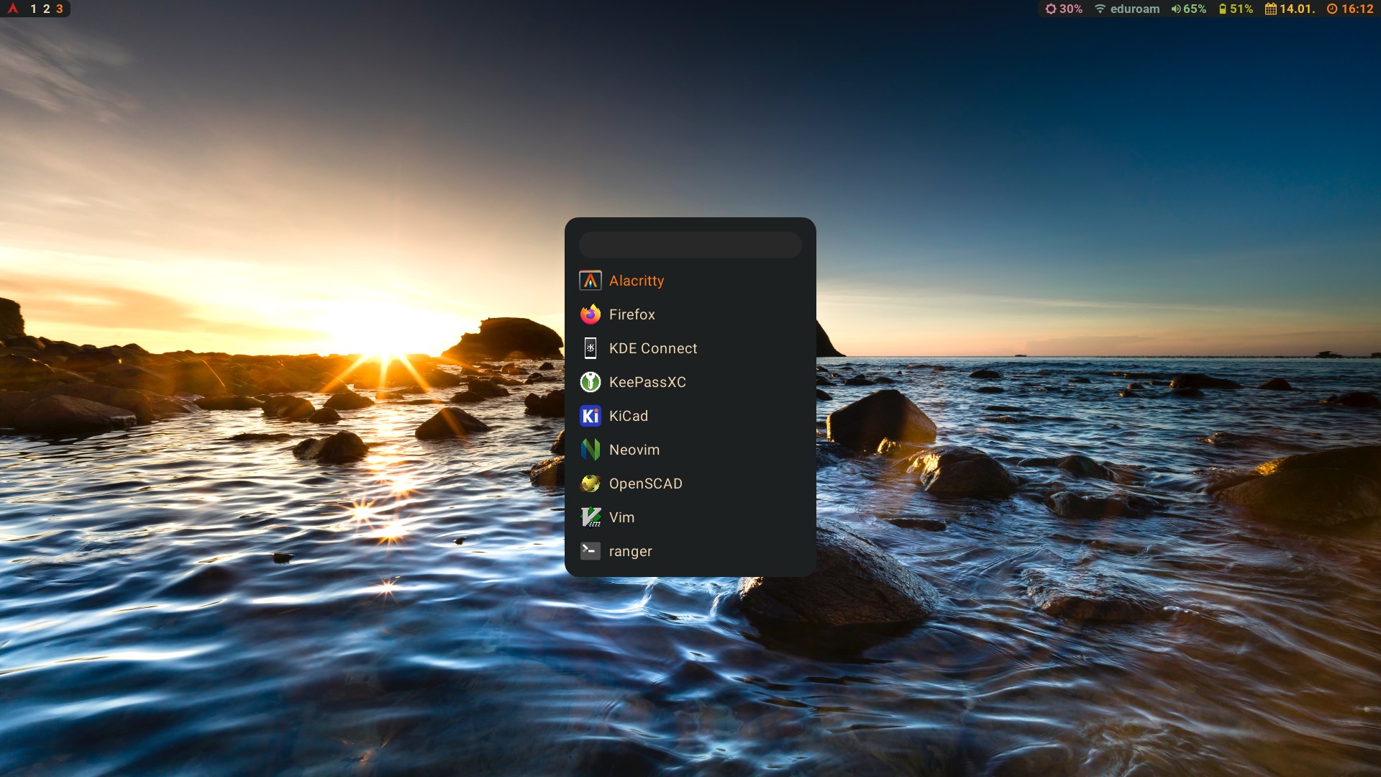Click the 65% volume value

pos(1195,9)
